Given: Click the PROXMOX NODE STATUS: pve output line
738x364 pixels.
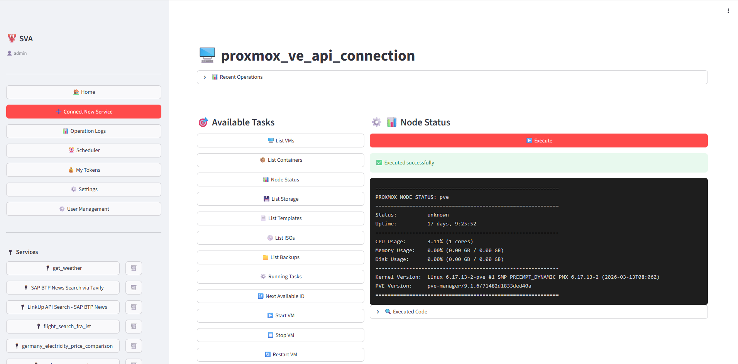Looking at the screenshot, I should (412, 197).
